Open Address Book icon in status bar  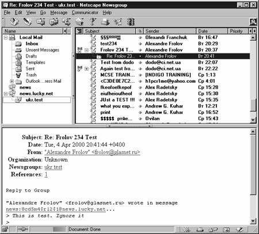226,229
